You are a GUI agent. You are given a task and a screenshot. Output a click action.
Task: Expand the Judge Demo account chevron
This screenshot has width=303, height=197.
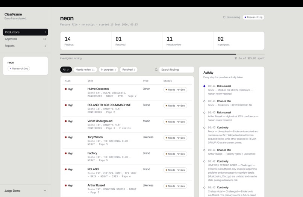point(45,191)
